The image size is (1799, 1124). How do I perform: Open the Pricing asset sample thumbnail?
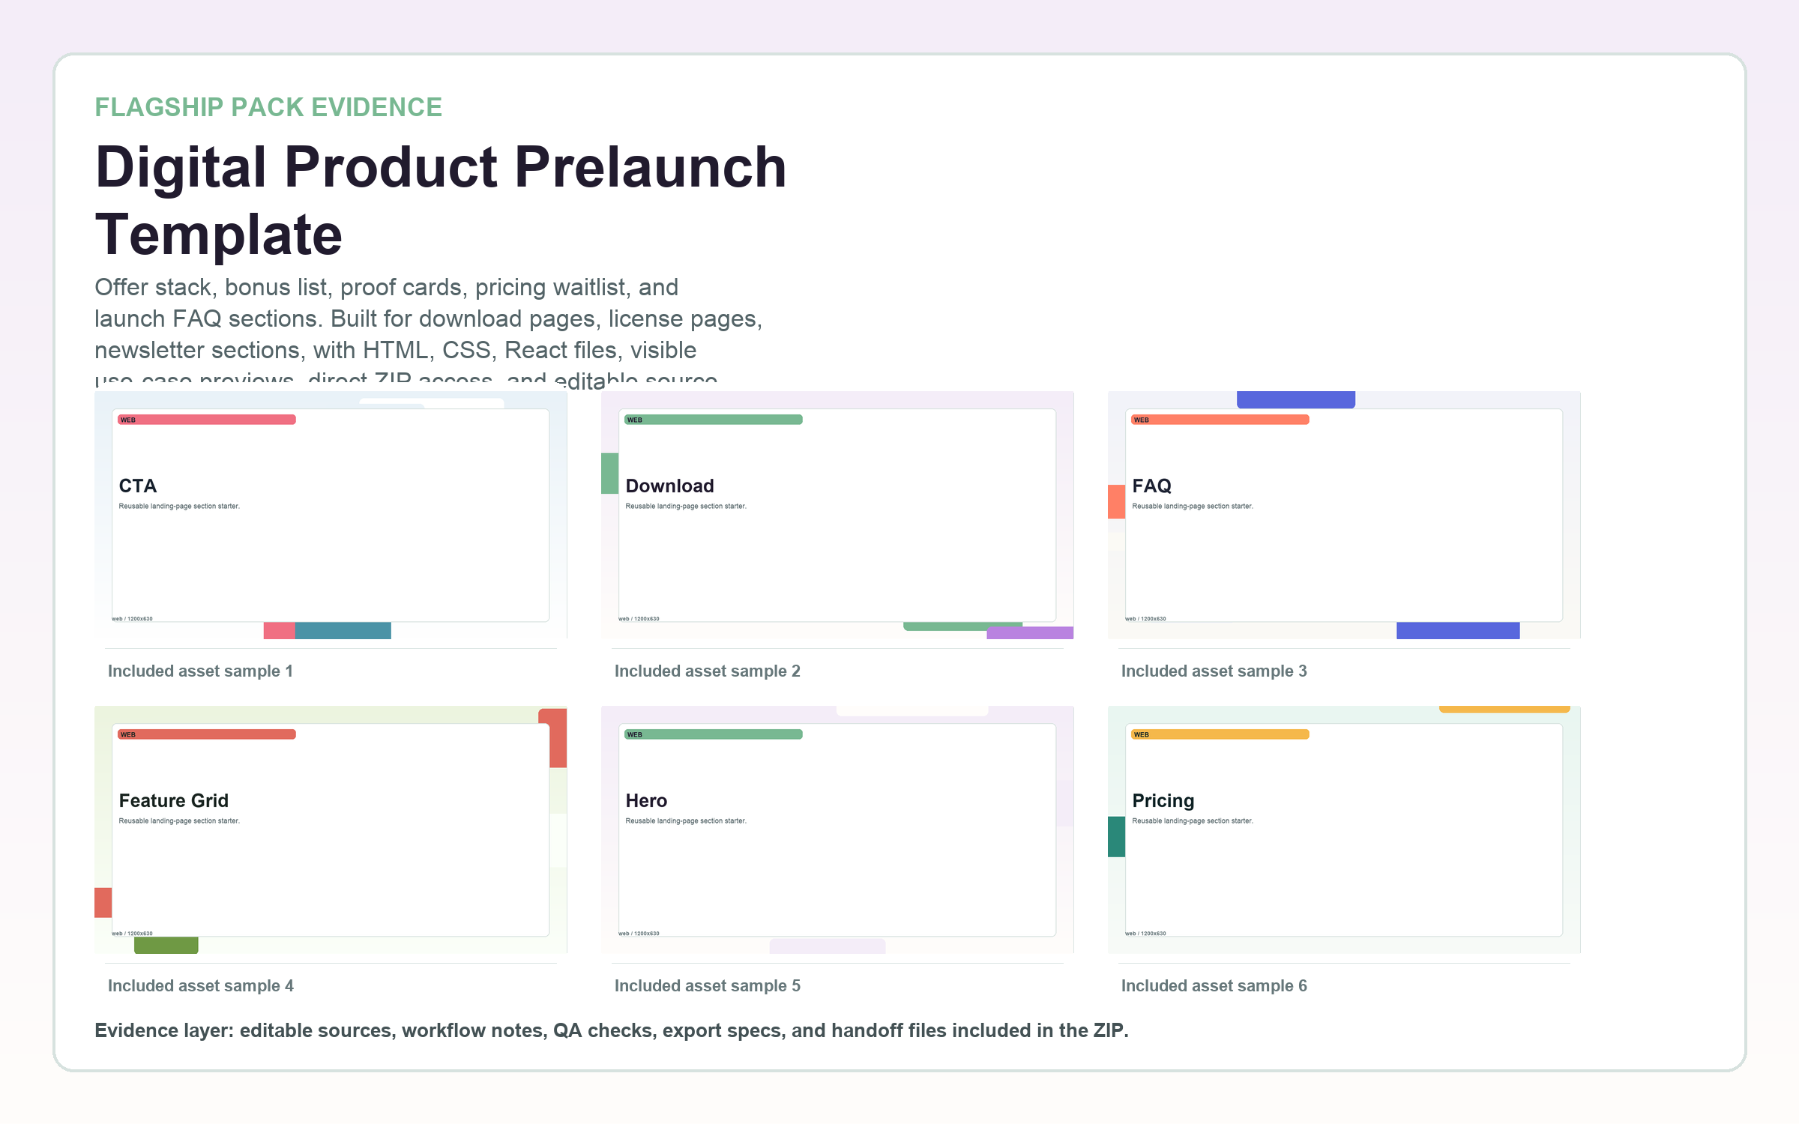pos(1344,830)
